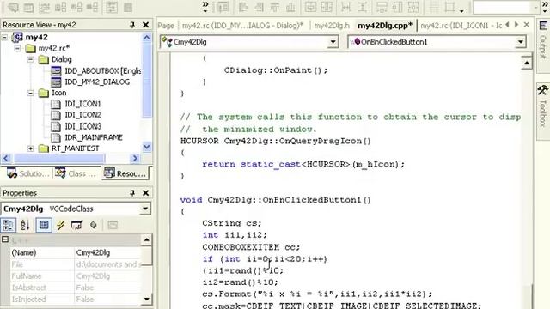Collapse the my42 root node
The height and width of the screenshot is (309, 550).
pos(4,37)
